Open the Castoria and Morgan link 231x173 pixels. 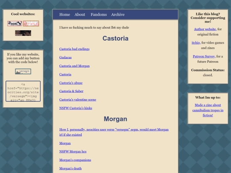pyautogui.click(x=74, y=66)
